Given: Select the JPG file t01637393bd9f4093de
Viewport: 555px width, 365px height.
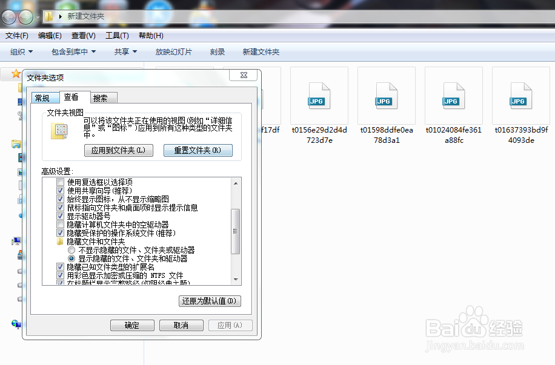Looking at the screenshot, I should (x=520, y=97).
